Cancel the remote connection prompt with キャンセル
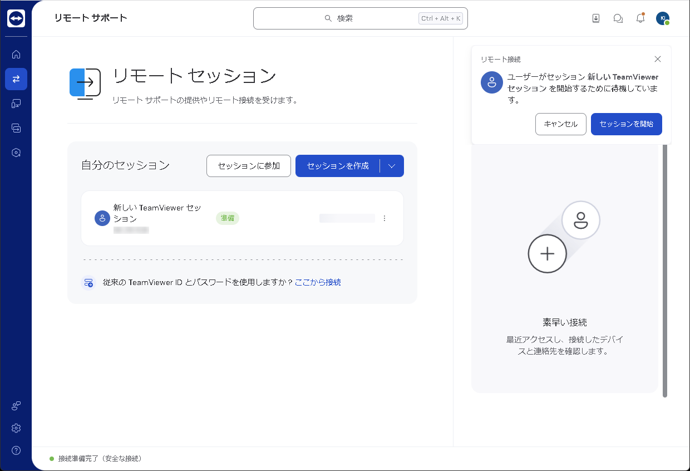 [560, 124]
